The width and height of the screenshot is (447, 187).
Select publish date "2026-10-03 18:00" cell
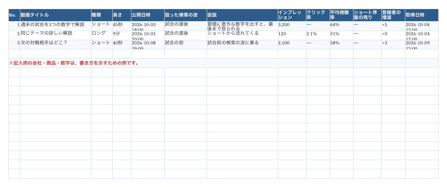pos(148,26)
